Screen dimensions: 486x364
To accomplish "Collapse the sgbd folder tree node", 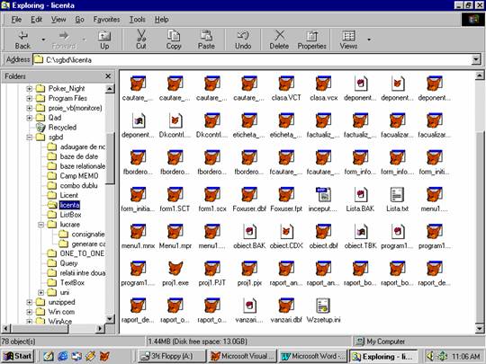I will click(30, 137).
